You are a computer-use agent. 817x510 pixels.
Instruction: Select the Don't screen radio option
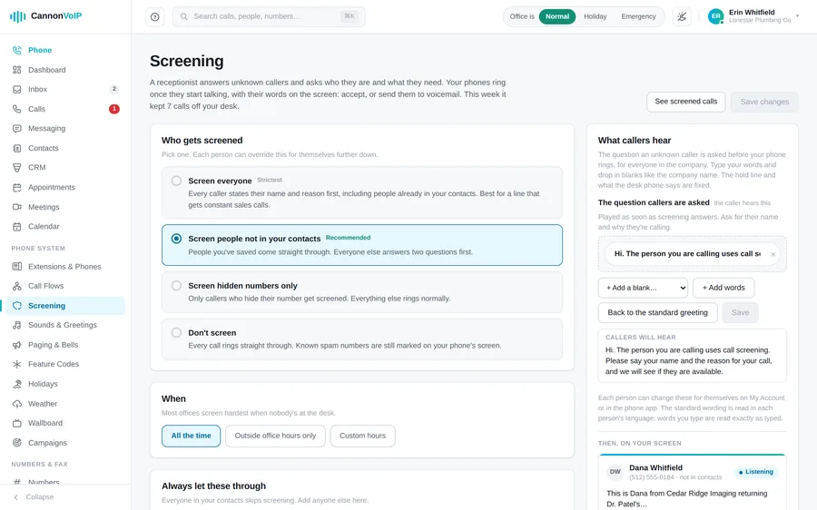pos(177,332)
